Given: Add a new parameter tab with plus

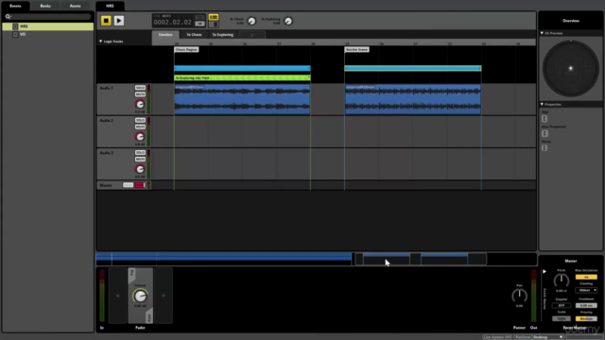Looking at the screenshot, I should point(252,35).
